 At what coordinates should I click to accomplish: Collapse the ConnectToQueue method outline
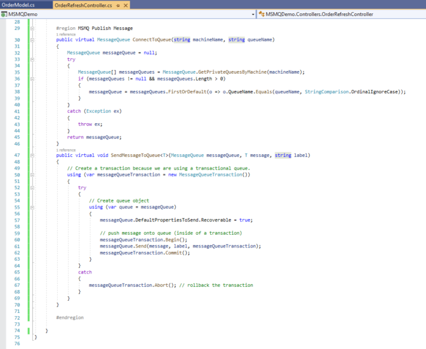(x=32, y=39)
